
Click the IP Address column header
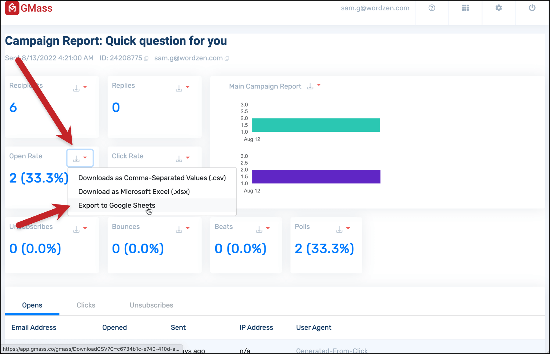click(x=256, y=327)
